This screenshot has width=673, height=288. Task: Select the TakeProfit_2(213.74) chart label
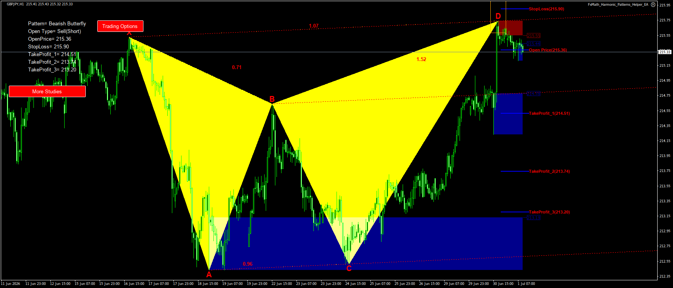(549, 171)
